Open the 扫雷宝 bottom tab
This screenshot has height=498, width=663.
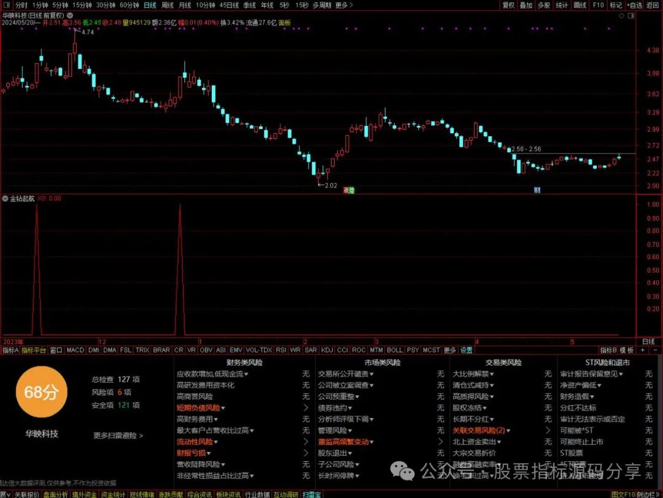click(x=311, y=494)
